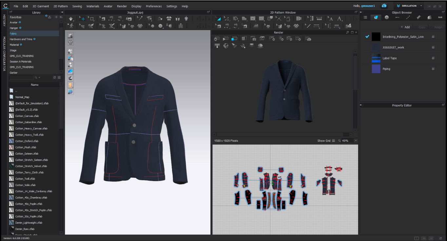Click the Add button in Object Browser

(405, 27)
